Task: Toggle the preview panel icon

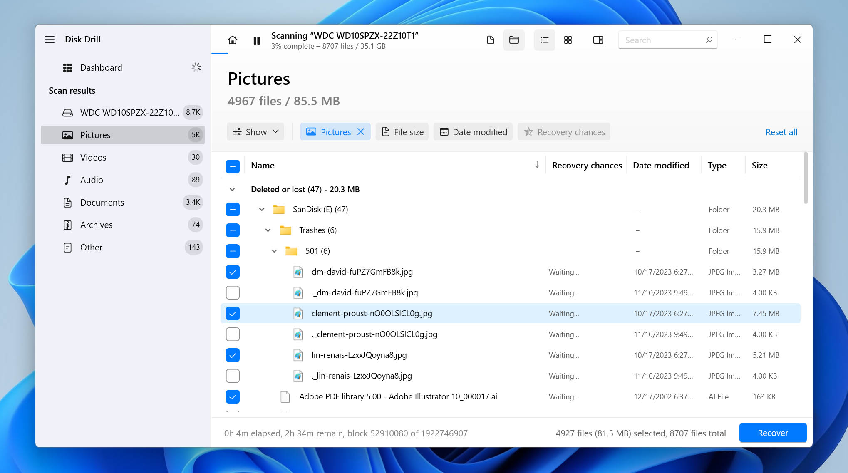Action: (598, 40)
